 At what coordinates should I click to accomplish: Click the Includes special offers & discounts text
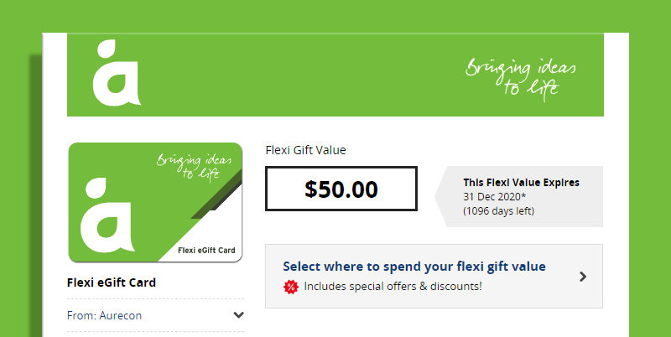point(393,286)
